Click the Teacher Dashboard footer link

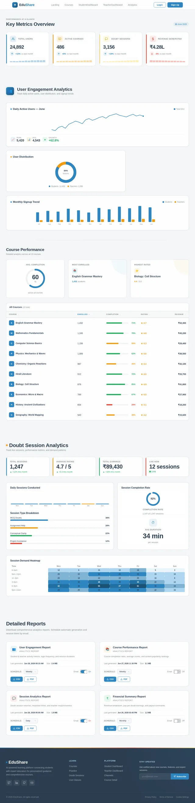click(114, 771)
